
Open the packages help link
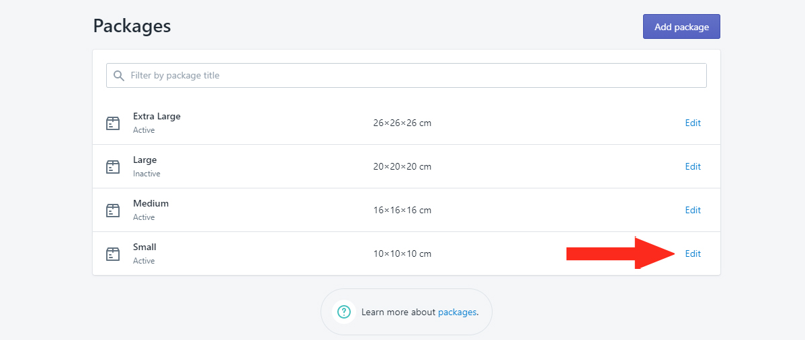coord(457,312)
